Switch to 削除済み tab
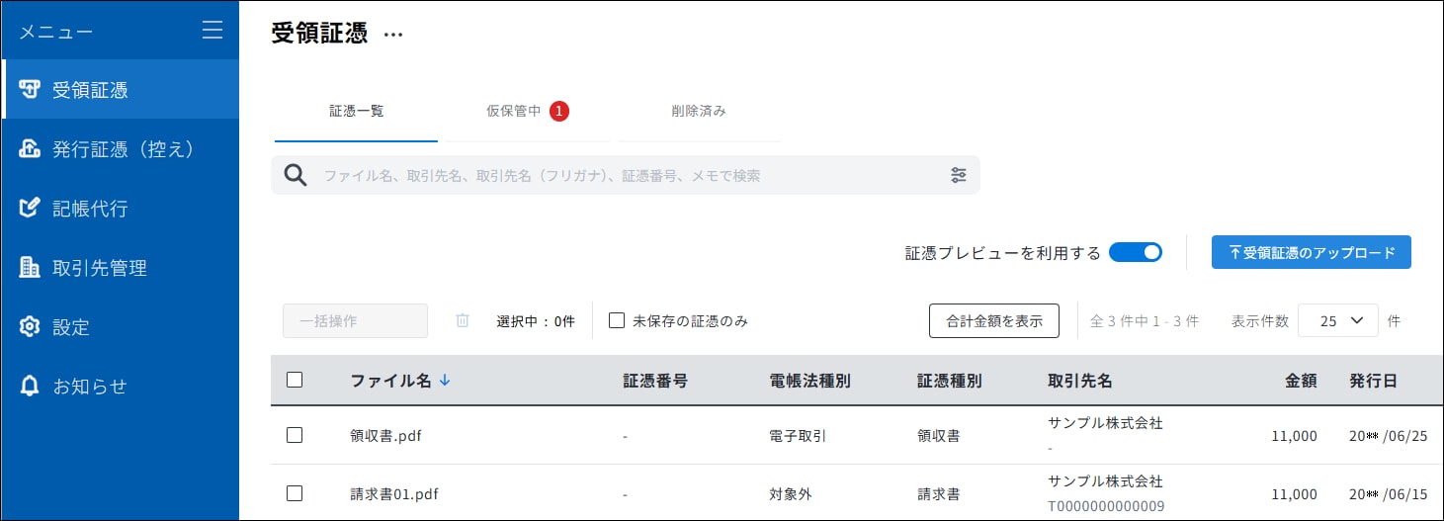1444x521 pixels. pyautogui.click(x=699, y=111)
